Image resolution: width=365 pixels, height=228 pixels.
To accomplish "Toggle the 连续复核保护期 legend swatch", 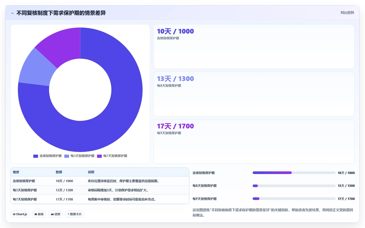I will (36, 156).
